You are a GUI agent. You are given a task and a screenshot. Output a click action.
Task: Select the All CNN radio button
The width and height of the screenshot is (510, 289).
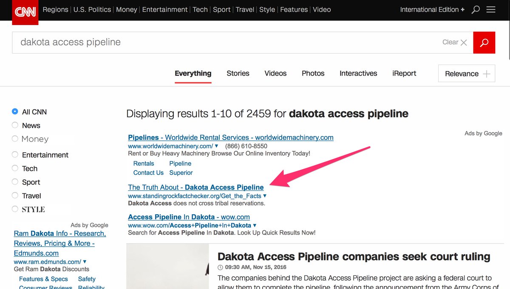pyautogui.click(x=15, y=111)
